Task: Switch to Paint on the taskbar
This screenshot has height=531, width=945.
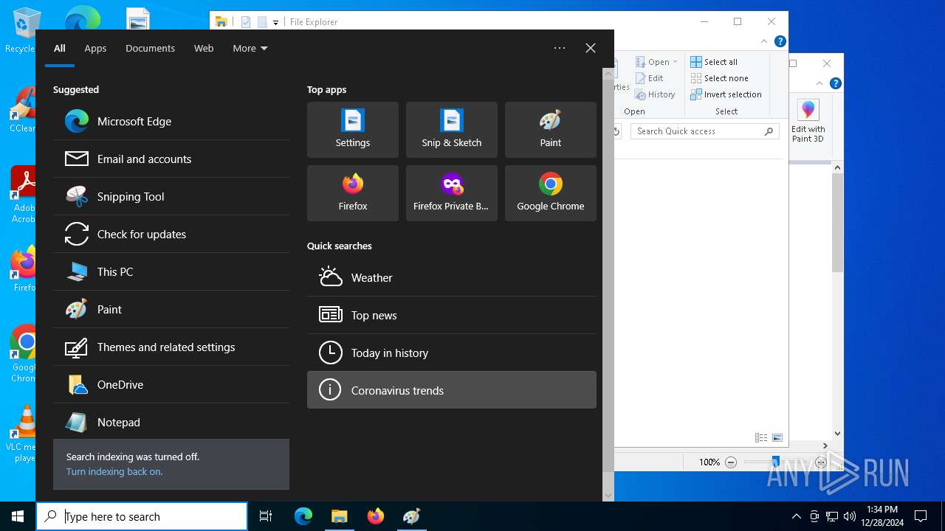Action: click(x=412, y=516)
